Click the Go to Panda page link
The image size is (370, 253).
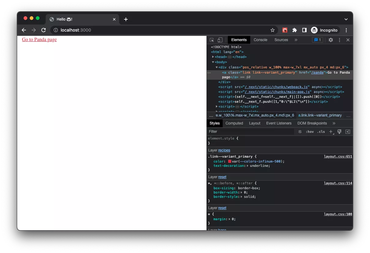pos(39,40)
